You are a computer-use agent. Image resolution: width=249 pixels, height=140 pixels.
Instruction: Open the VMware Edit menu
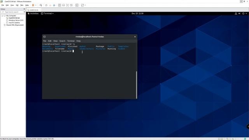(x=7, y=5)
